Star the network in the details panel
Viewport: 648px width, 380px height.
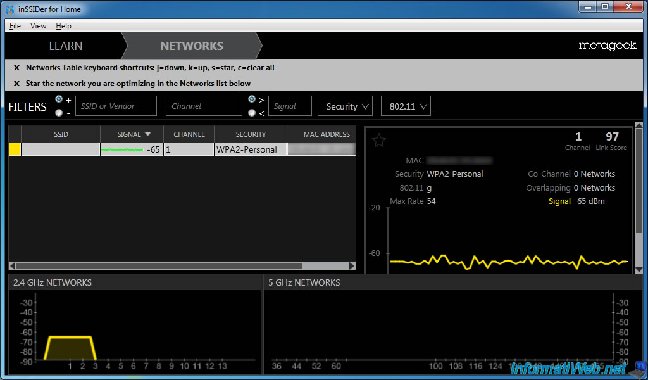coord(379,141)
